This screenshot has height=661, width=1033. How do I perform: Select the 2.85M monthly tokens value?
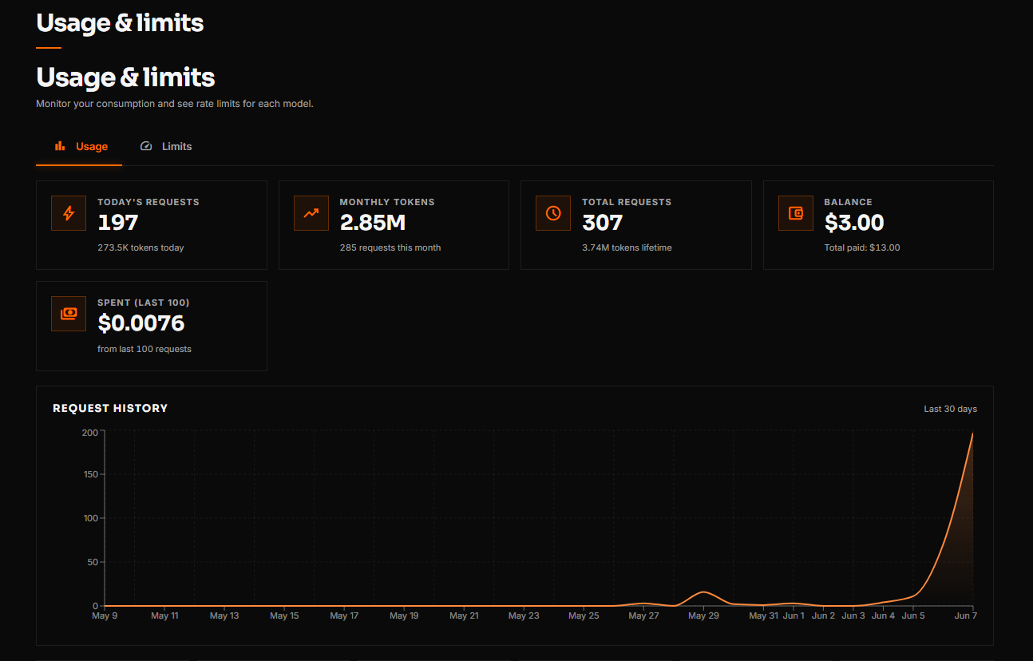coord(373,223)
